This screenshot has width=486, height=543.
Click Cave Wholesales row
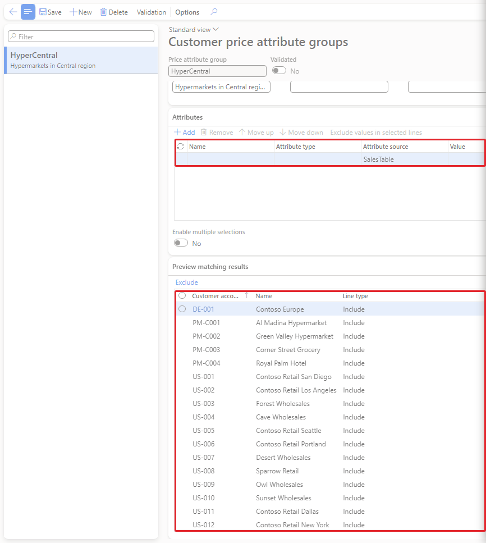[x=330, y=417]
